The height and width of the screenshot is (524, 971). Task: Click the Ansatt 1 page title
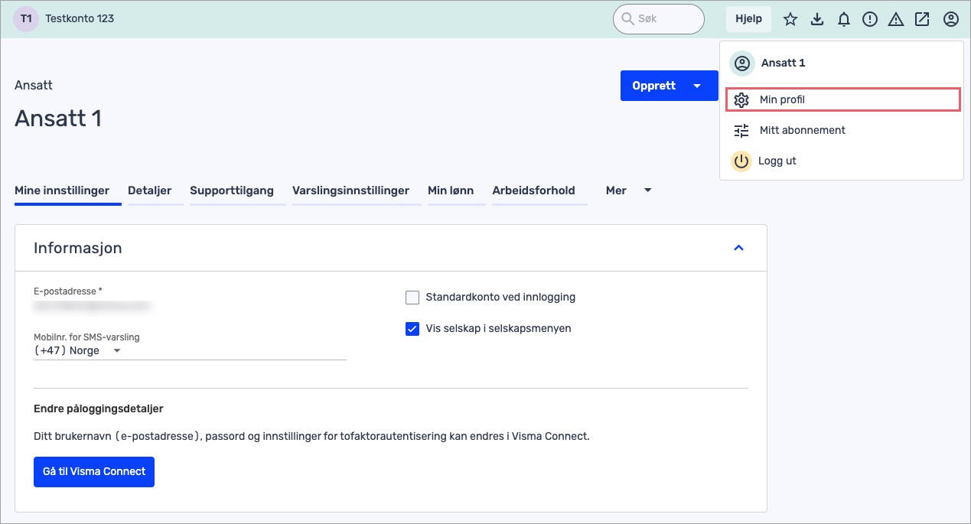pos(58,119)
